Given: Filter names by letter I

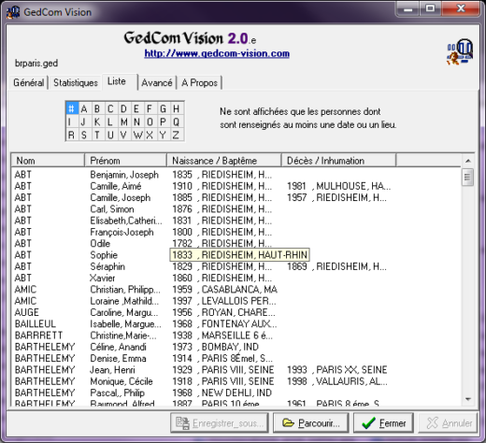Looking at the screenshot, I should tap(71, 121).
